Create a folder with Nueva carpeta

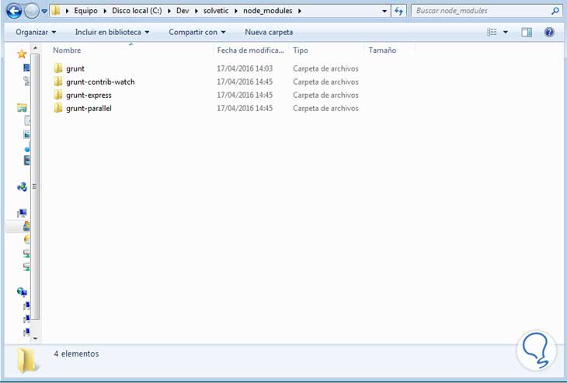[x=269, y=32]
